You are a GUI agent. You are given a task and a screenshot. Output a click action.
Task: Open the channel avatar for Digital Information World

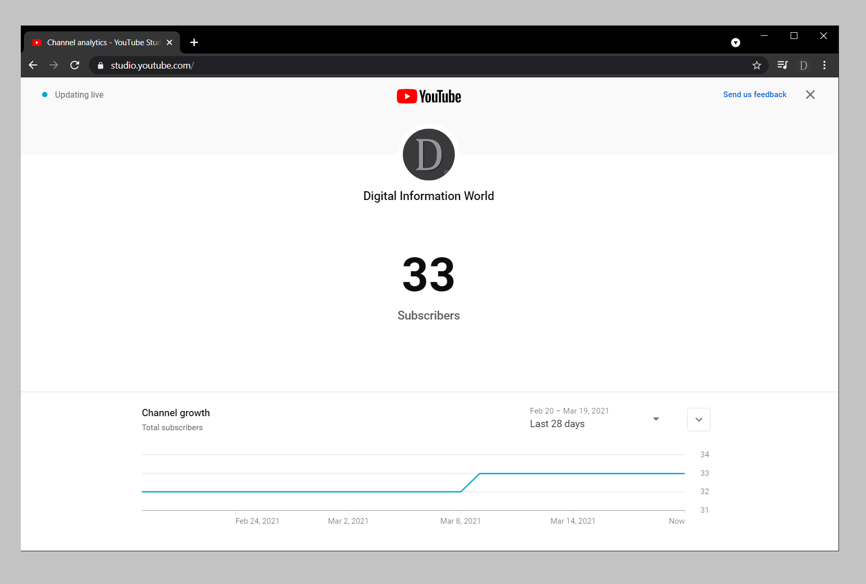point(428,154)
